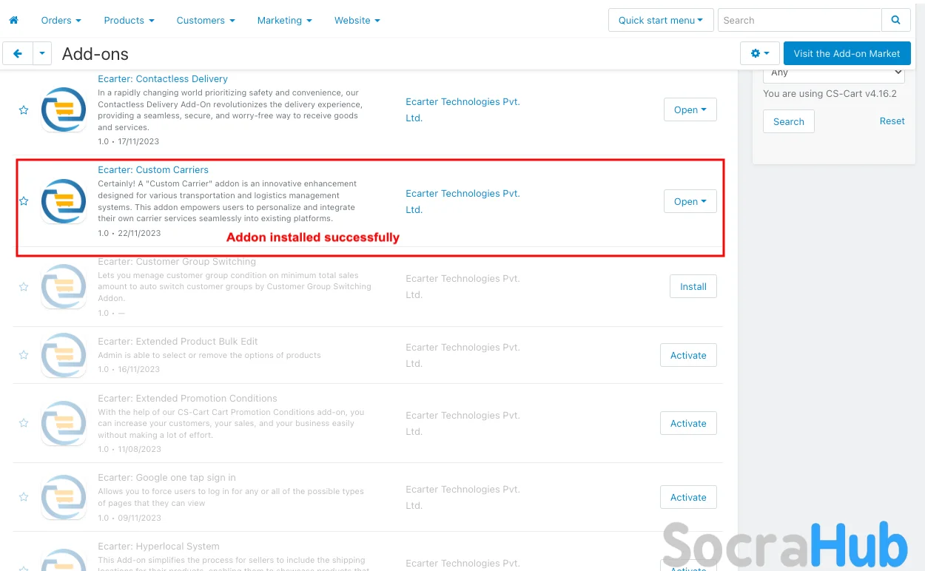Viewport: 925px width, 571px height.
Task: Open dropdown for Custom Carriers add-on
Action: [690, 201]
